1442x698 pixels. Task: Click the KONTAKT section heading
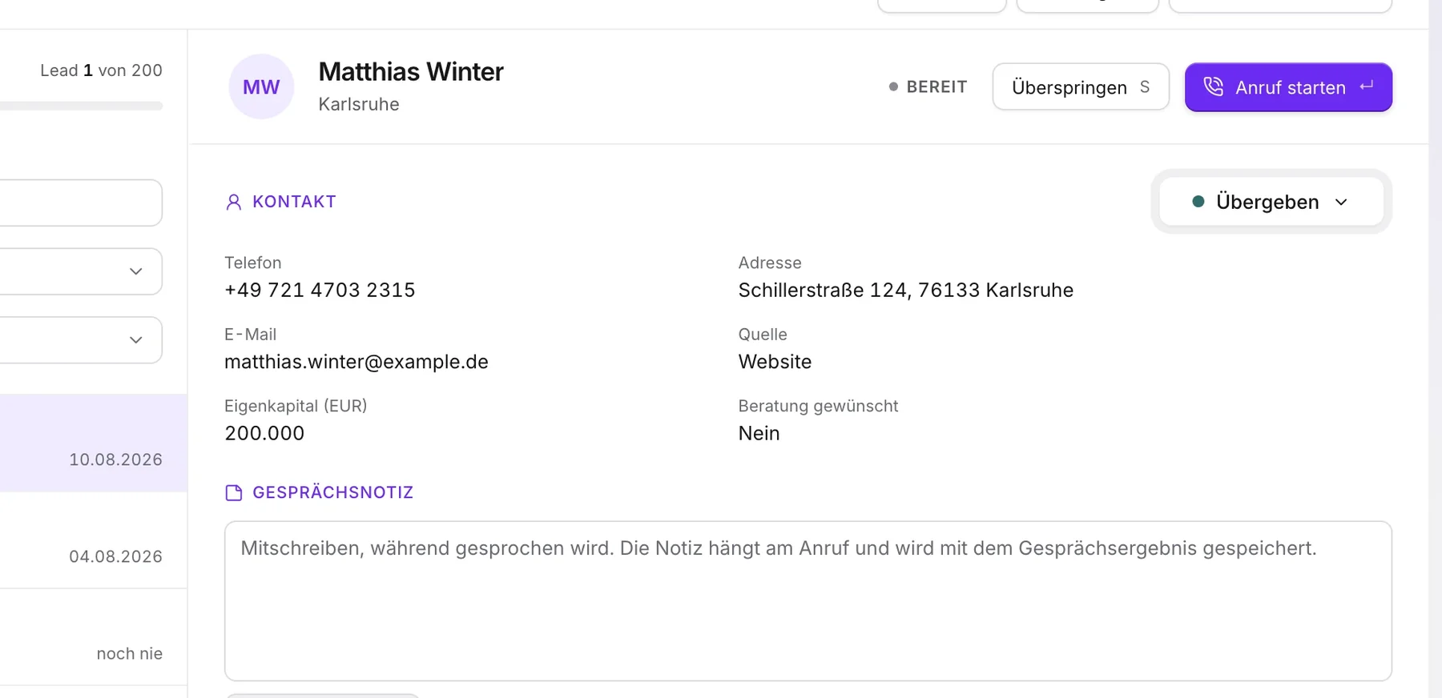pyautogui.click(x=294, y=202)
